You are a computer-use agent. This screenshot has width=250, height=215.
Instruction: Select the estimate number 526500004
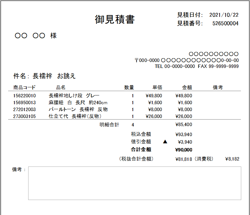coord(226,23)
